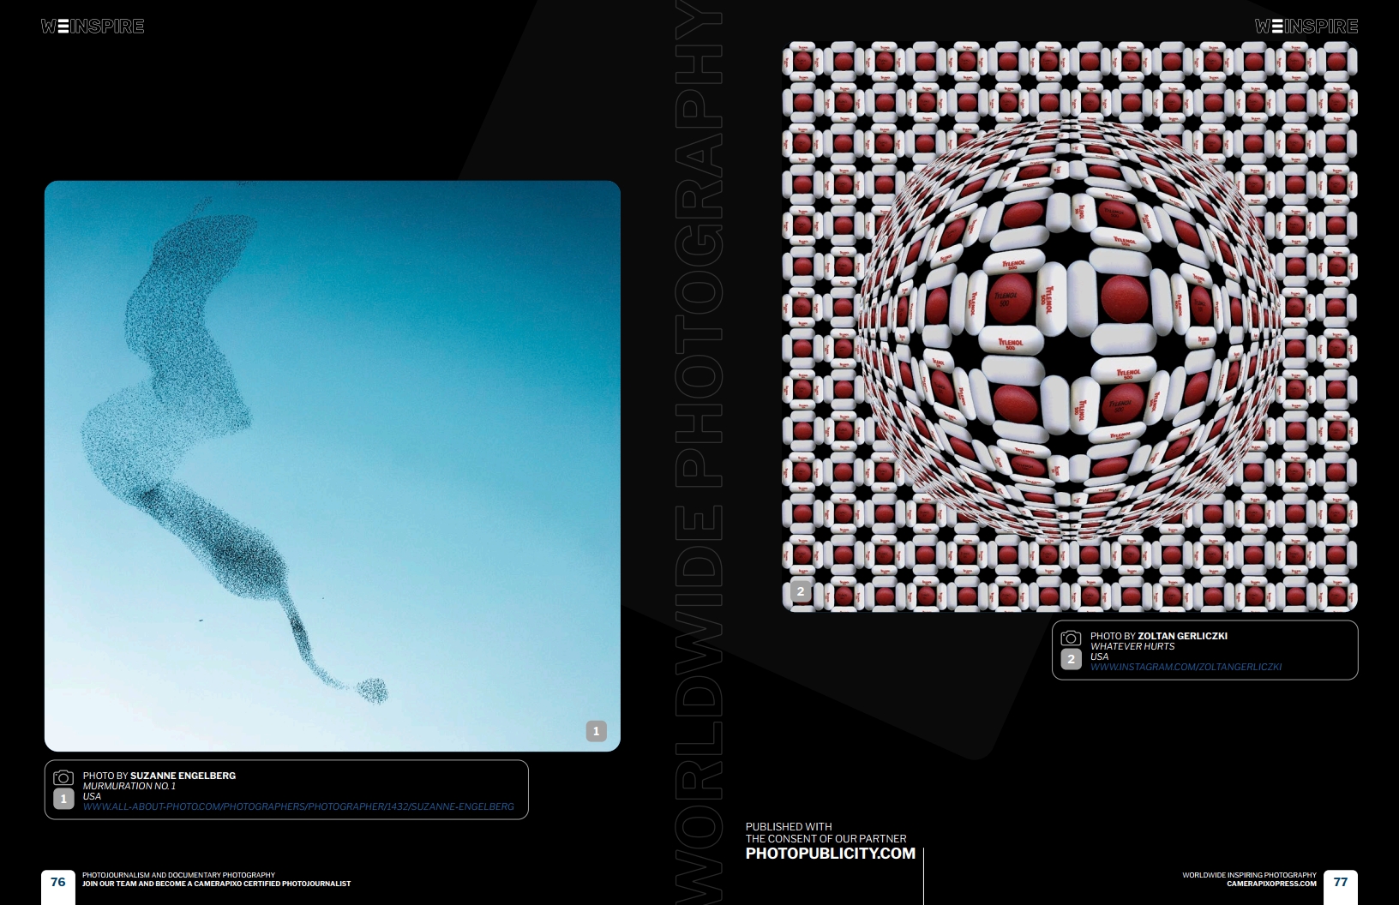Click the name Suzanne Engelberg
This screenshot has width=1399, height=905.
(183, 776)
